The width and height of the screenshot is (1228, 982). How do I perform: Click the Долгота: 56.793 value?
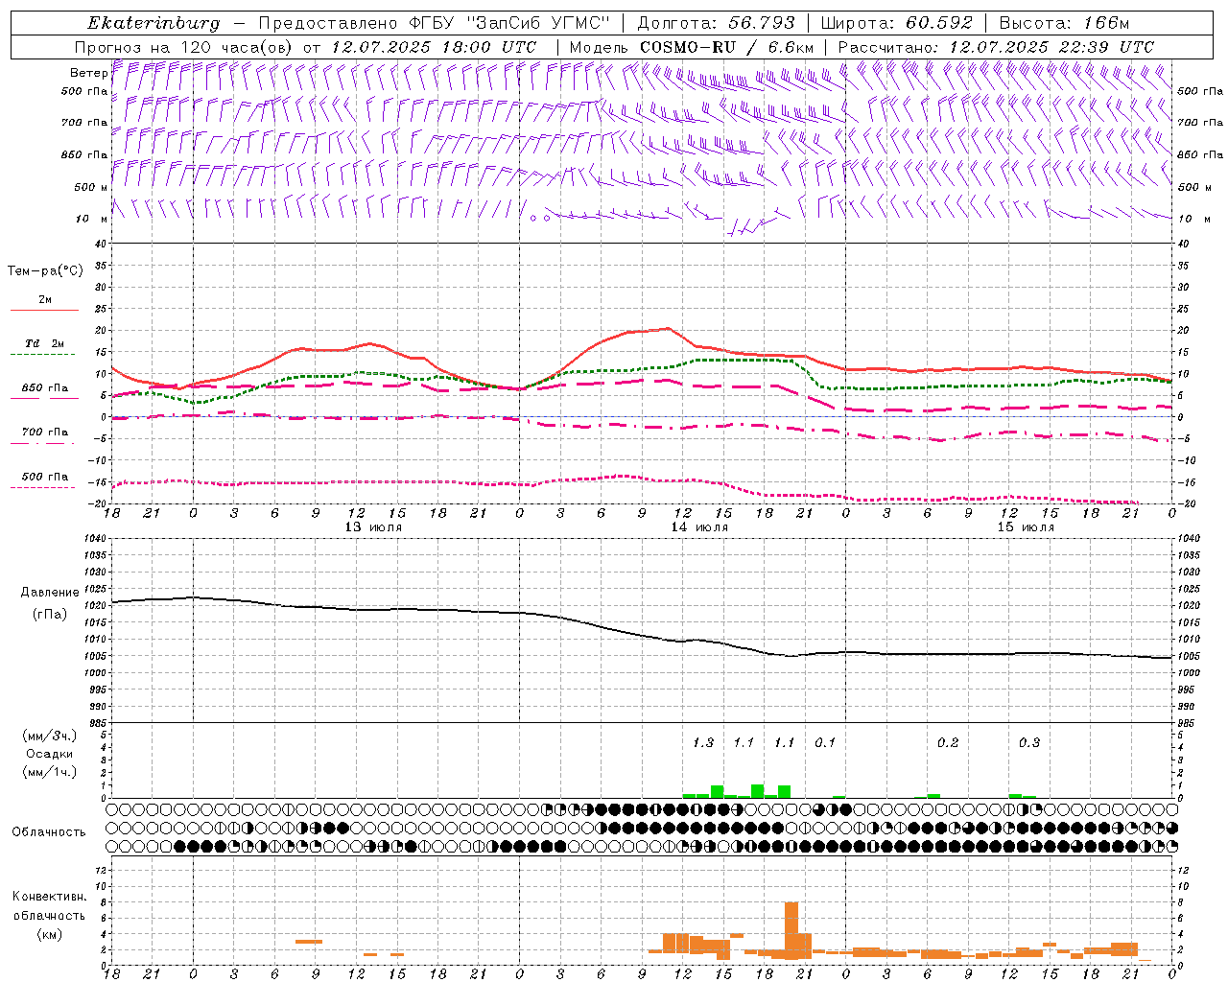(x=715, y=23)
